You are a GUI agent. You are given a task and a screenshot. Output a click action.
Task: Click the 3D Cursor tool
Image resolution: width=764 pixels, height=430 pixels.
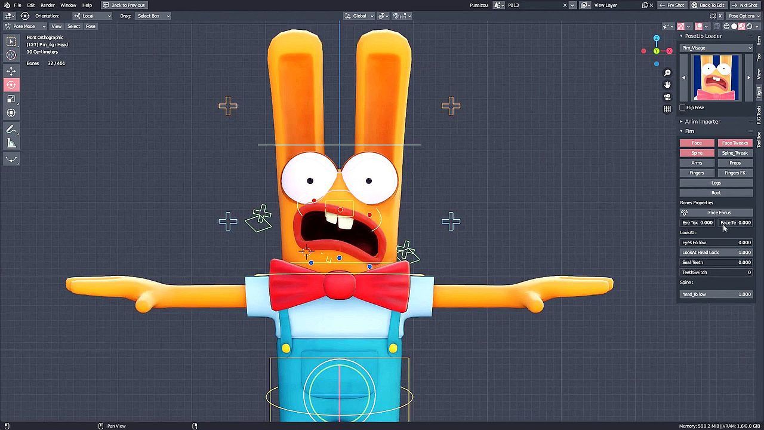11,55
